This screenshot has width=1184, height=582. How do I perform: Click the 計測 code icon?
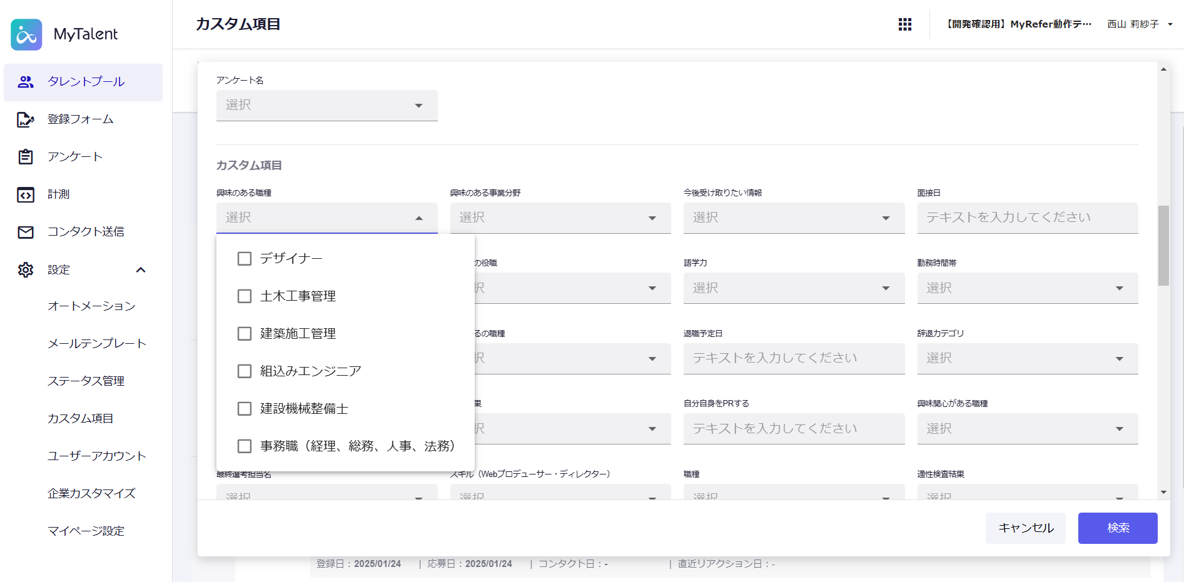click(x=26, y=195)
